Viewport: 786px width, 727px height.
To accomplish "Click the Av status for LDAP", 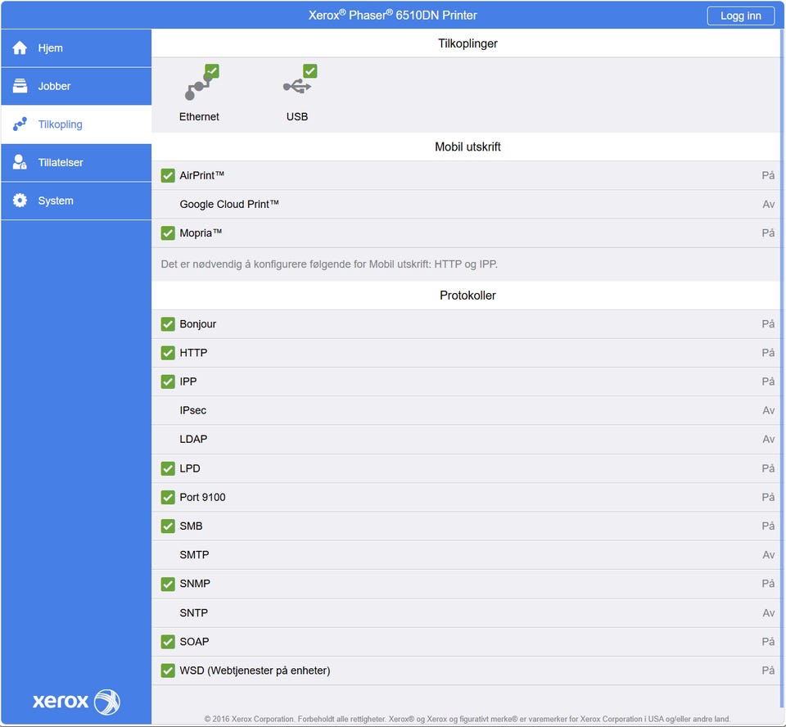I will [769, 439].
